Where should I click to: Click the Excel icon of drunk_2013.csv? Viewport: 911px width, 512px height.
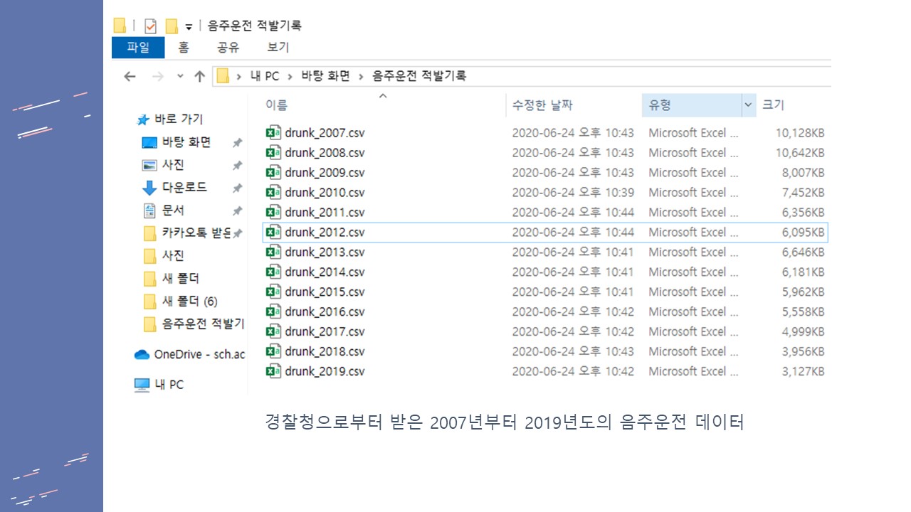point(273,252)
